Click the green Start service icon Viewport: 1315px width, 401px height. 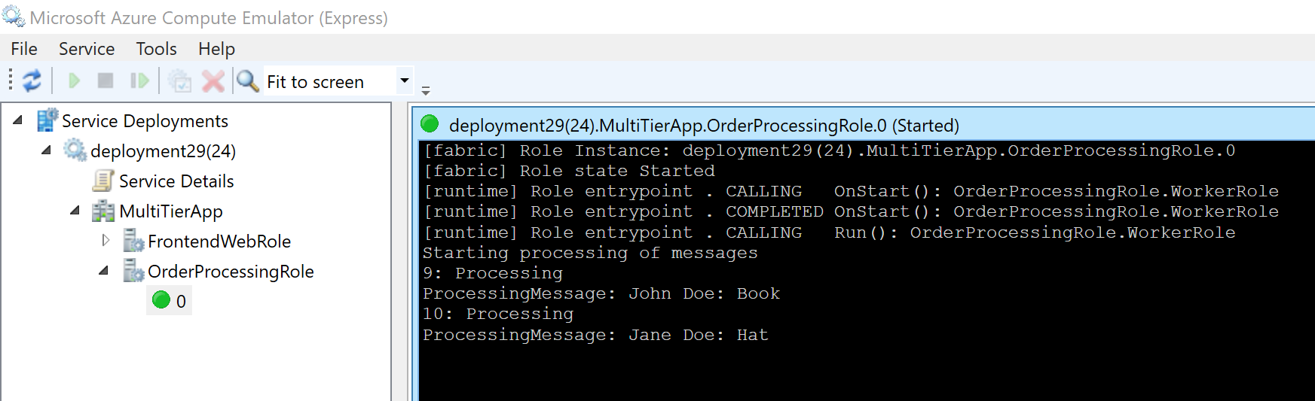coord(74,81)
